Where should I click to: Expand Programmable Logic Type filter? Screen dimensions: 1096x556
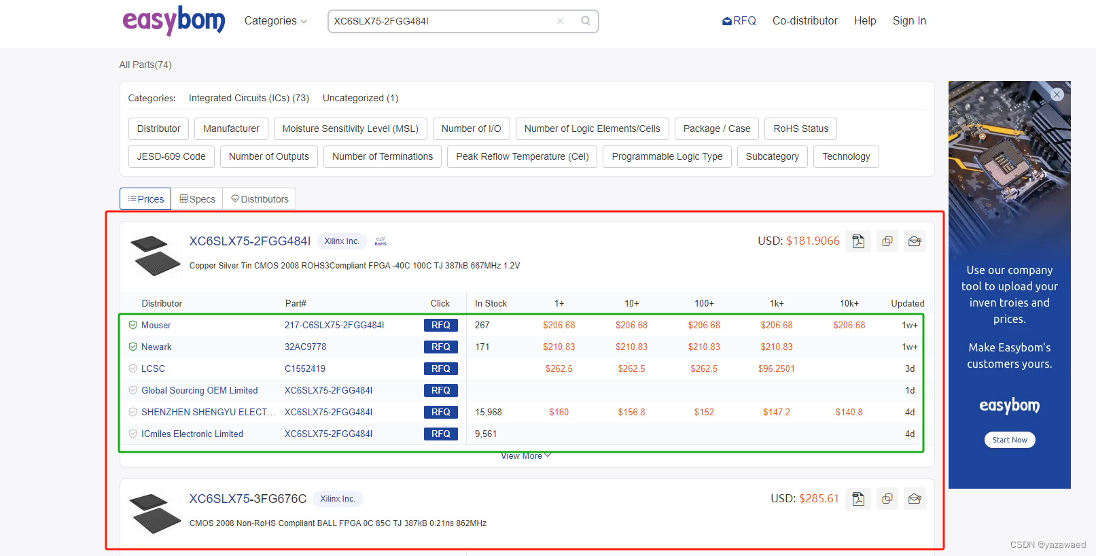click(x=667, y=156)
